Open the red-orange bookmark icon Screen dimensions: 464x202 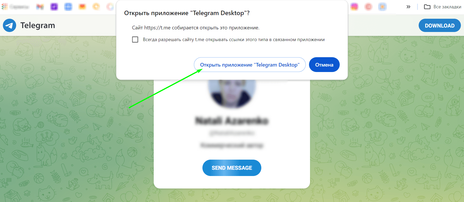82,7
